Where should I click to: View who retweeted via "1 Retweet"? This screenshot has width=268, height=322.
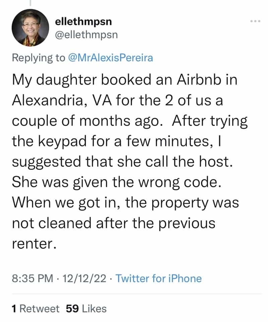36,308
